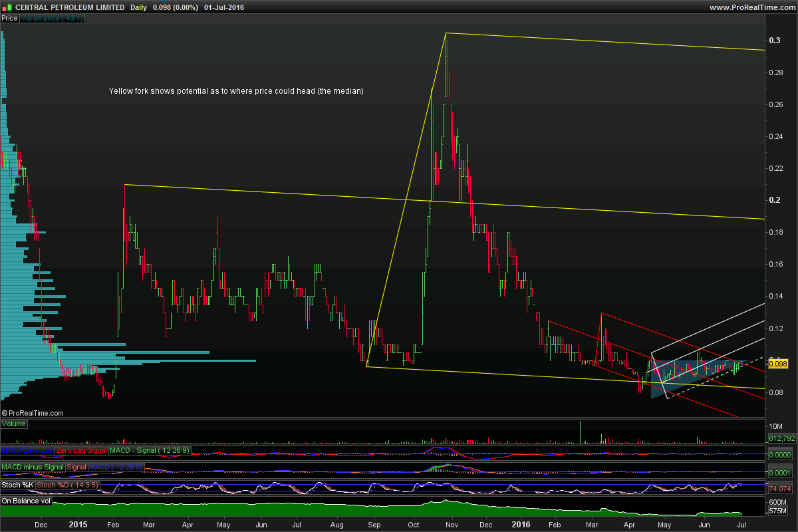798x532 pixels.
Task: Click the 0.08 price axis value
Action: (x=777, y=392)
